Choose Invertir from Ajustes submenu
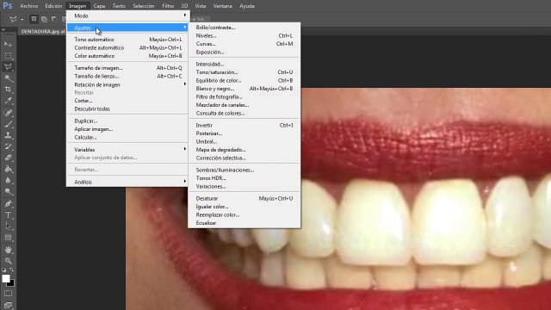This screenshot has height=310, width=551. pyautogui.click(x=245, y=125)
